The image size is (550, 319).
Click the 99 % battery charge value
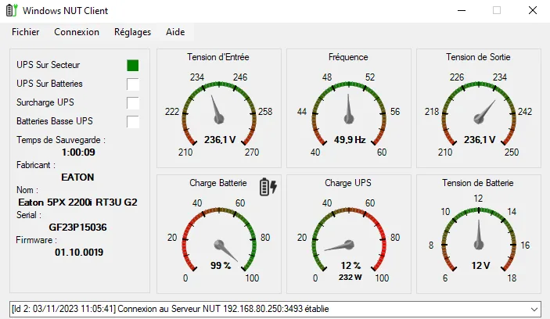click(221, 266)
